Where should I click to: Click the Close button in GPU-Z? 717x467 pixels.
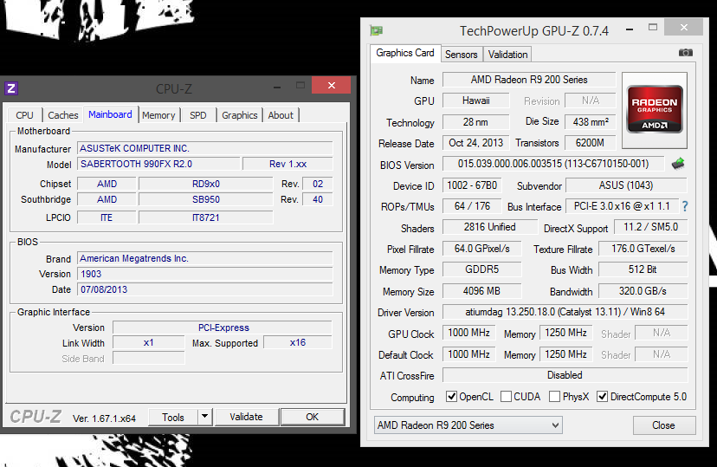pyautogui.click(x=664, y=425)
